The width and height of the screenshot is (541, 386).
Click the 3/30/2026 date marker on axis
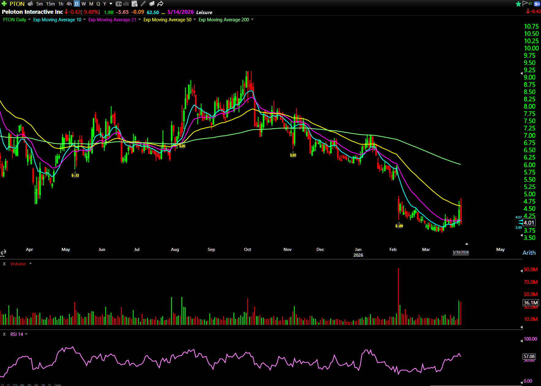(x=460, y=252)
